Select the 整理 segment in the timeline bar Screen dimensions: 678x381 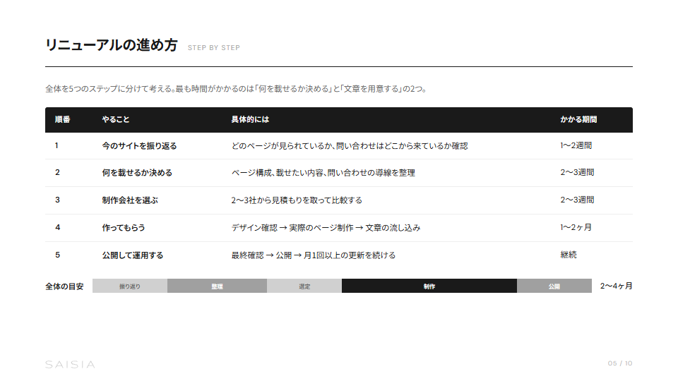(217, 286)
